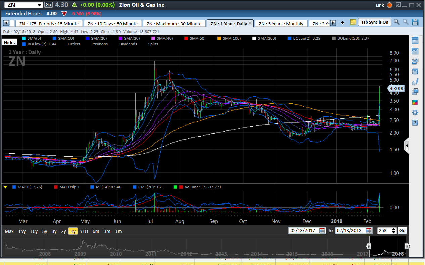
Task: Increment the periods value with the stepper
Action: pyautogui.click(x=393, y=229)
